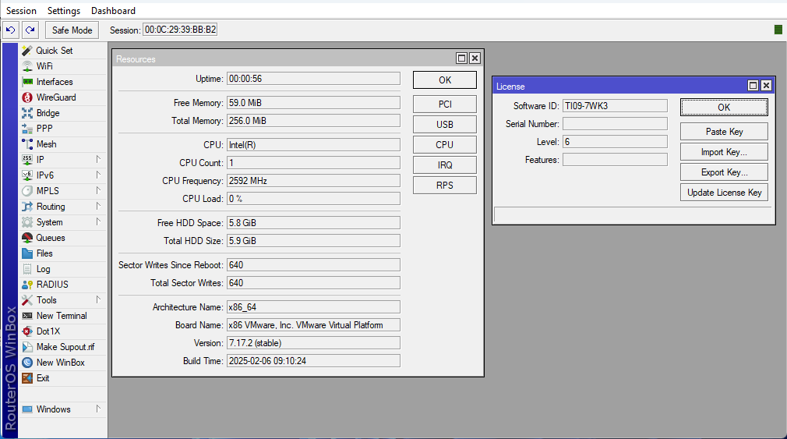The height and width of the screenshot is (439, 787).
Task: Click the IPv6 menu icon
Action: click(x=27, y=175)
